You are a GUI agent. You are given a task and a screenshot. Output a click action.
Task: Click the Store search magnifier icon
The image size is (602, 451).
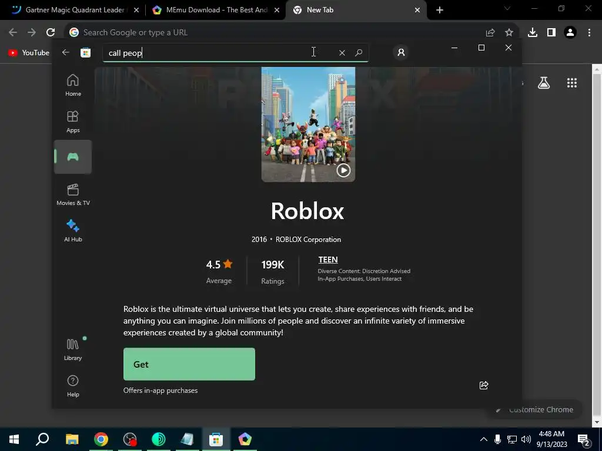[359, 53]
